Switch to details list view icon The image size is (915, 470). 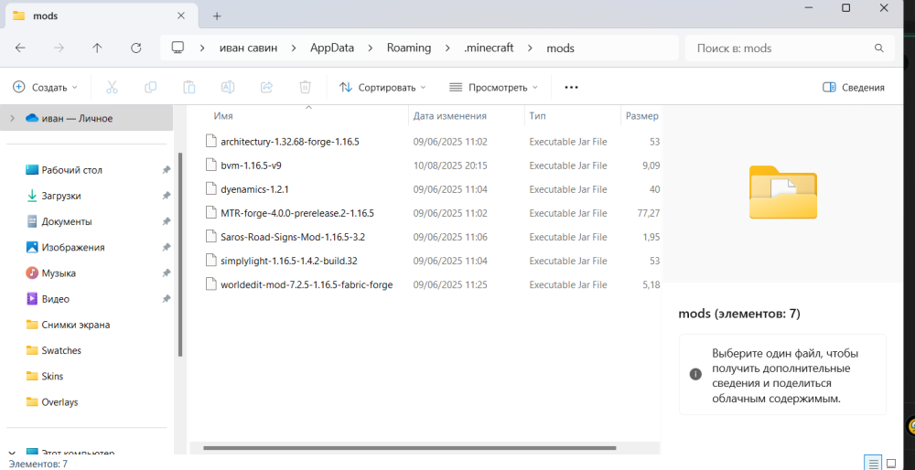click(873, 465)
